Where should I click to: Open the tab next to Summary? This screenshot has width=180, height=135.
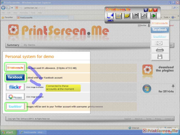click(29, 45)
